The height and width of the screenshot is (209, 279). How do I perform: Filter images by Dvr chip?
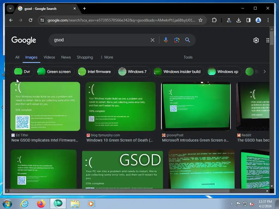pyautogui.click(x=23, y=72)
